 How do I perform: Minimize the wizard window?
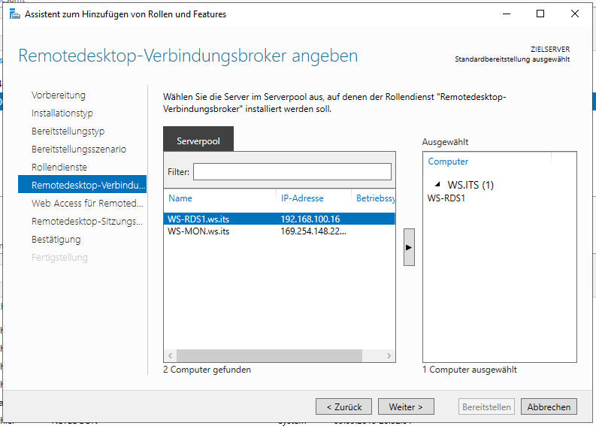pyautogui.click(x=507, y=14)
